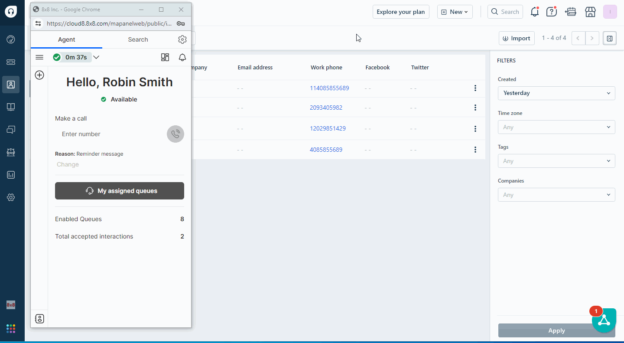Switch to the Search tab
The image size is (624, 343).
coord(138,39)
